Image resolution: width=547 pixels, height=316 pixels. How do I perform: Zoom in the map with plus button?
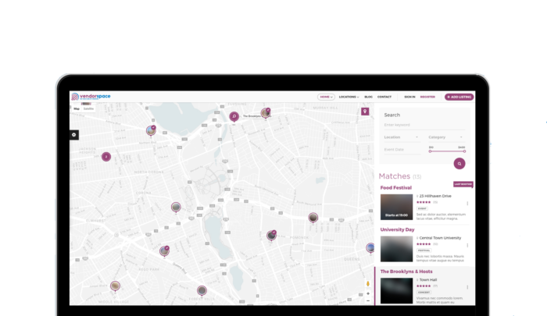(x=368, y=294)
